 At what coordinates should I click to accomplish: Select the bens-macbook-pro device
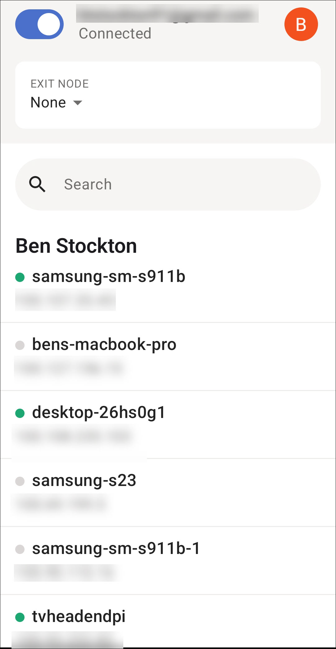click(104, 344)
